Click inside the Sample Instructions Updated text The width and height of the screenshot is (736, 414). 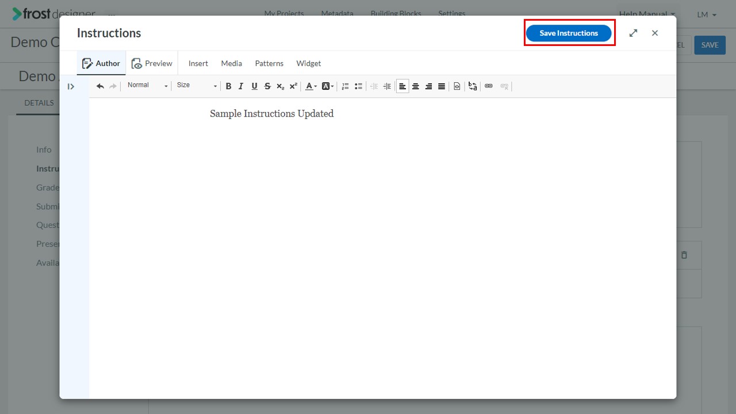pyautogui.click(x=272, y=113)
